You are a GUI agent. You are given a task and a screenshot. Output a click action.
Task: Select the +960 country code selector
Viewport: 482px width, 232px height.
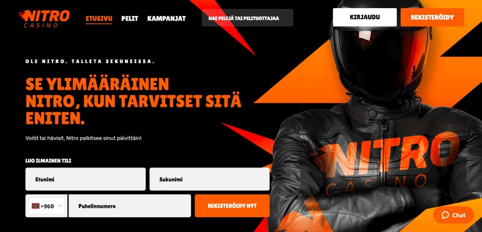pos(46,206)
